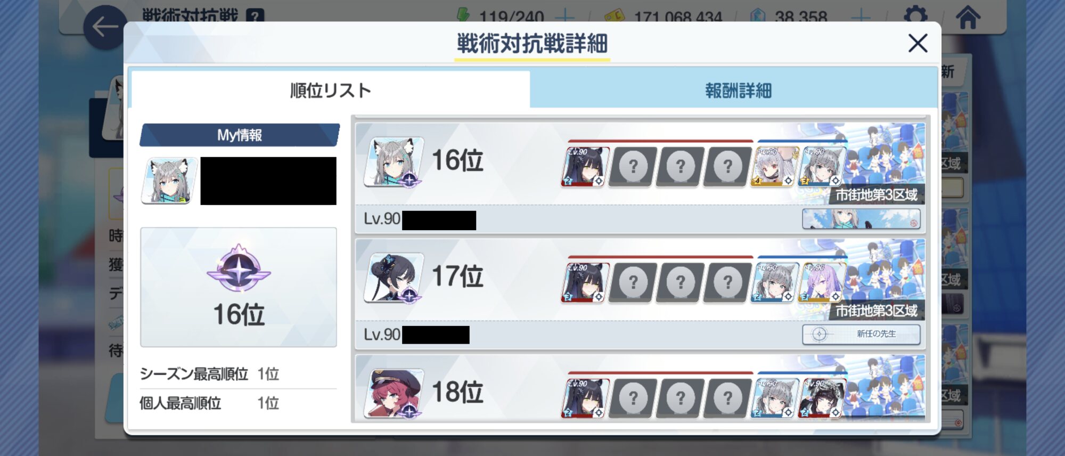Open home via the house icon

pos(968,17)
